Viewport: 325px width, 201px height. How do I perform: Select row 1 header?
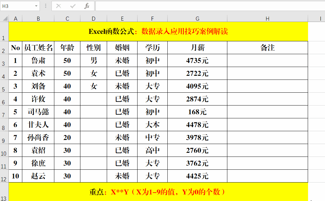pyautogui.click(x=4, y=31)
